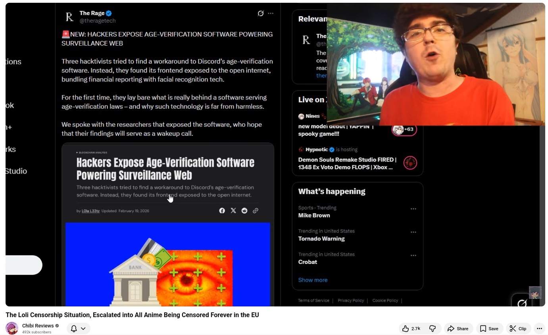Expand notification options chevron beside bell
Image resolution: width=548 pixels, height=335 pixels.
pos(83,329)
